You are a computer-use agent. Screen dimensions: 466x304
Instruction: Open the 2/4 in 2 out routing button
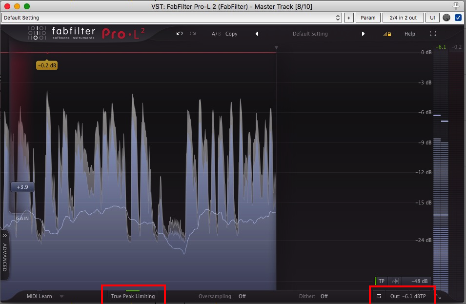(403, 18)
